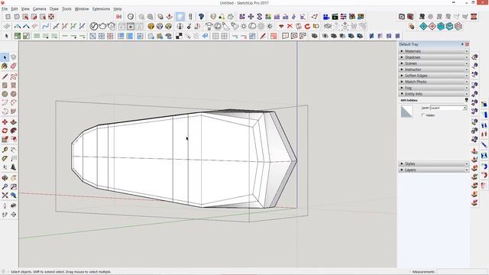Click the red C-arrow toolbar icon

pos(307,26)
